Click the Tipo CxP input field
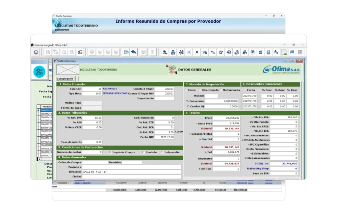This screenshot has height=216, width=337. click(92, 89)
